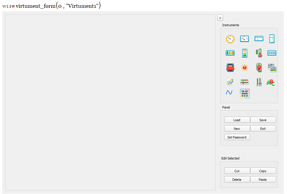Select the ABC text label instrument
This screenshot has height=194, width=287.
(270, 82)
